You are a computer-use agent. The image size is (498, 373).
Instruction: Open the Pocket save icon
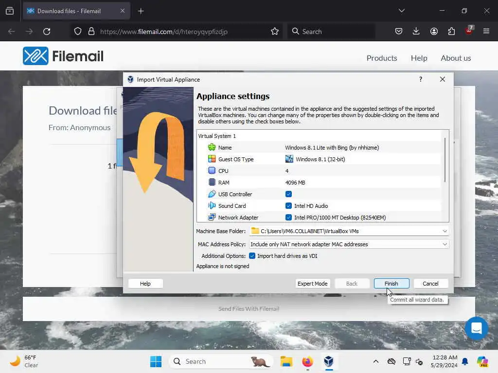(x=399, y=31)
